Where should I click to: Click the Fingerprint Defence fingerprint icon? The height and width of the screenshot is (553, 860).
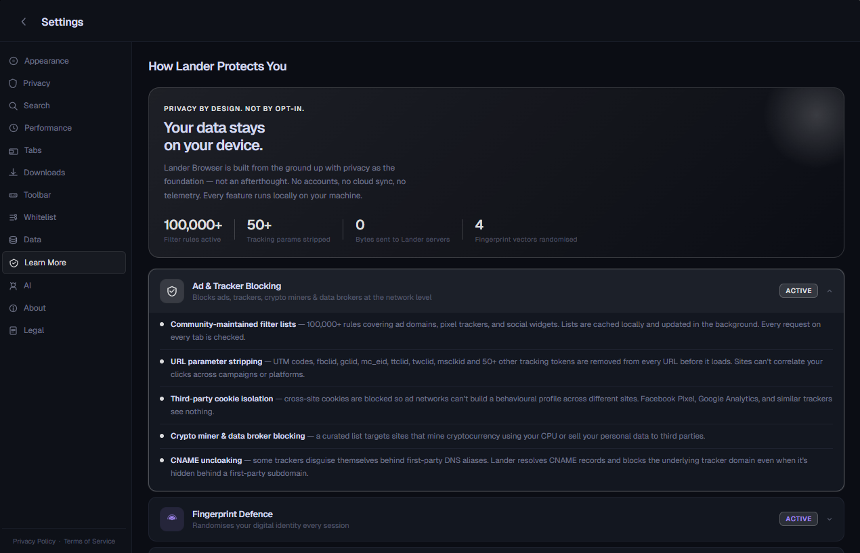point(172,519)
